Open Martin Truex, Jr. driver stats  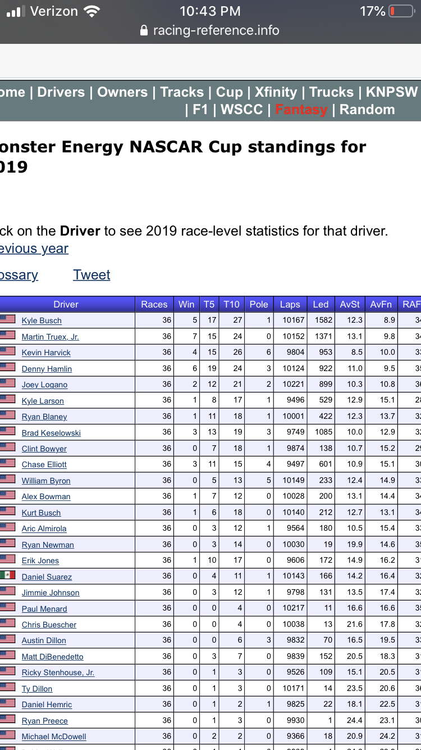tap(50, 337)
